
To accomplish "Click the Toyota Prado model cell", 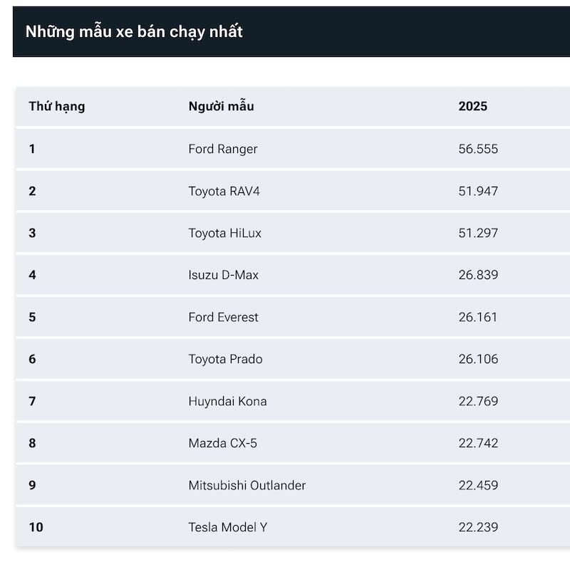I will [x=225, y=359].
